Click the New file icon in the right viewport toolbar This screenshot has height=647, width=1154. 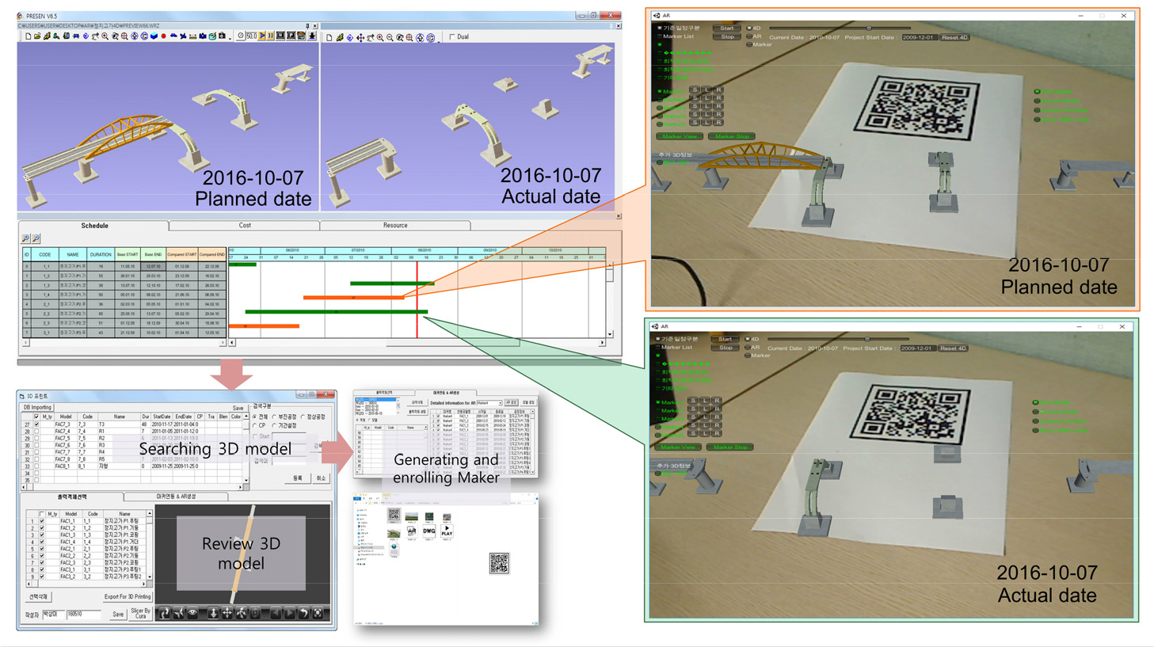click(x=329, y=37)
